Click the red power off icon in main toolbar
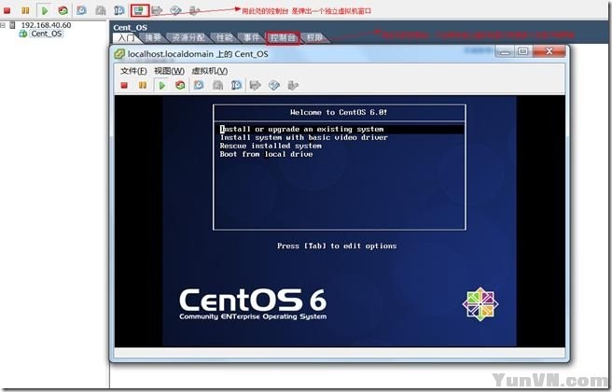The height and width of the screenshot is (392, 612). (7, 10)
